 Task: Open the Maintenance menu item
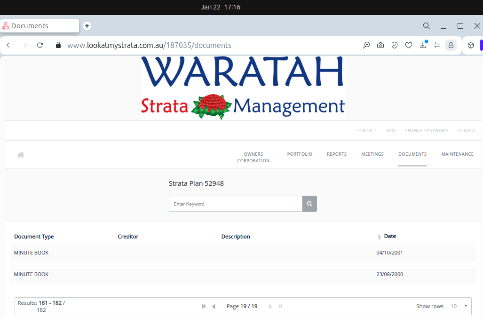click(458, 154)
